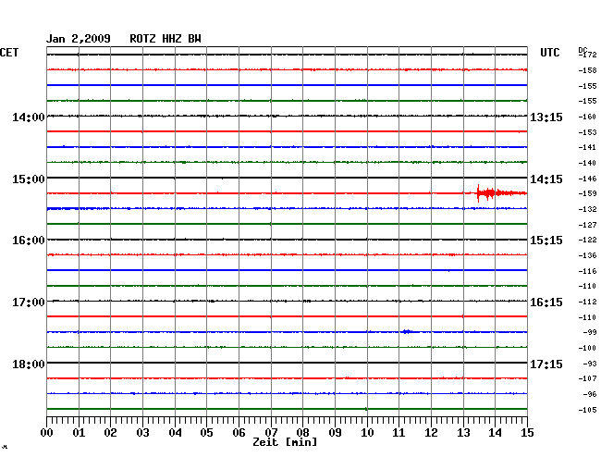
Task: Select the "UTC" time zone label
Action: pyautogui.click(x=549, y=53)
